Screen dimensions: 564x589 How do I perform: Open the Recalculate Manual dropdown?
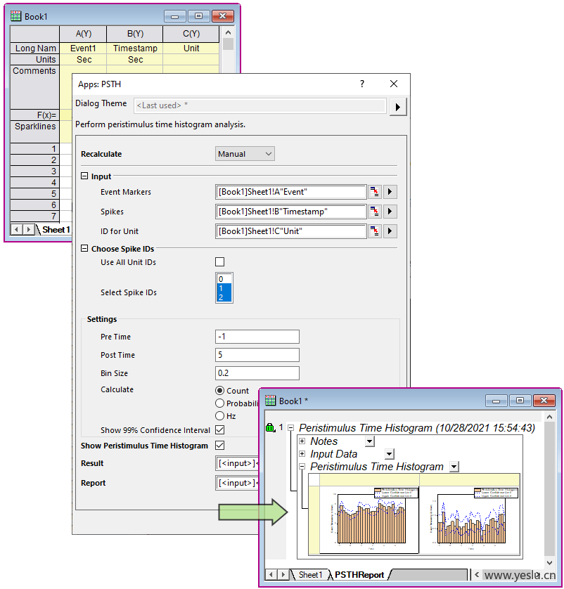click(245, 154)
